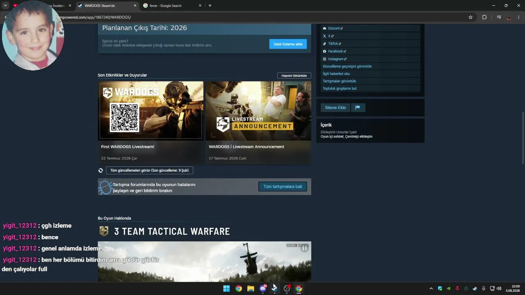Open the clock and date panel
The image size is (525, 295).
pyautogui.click(x=514, y=288)
